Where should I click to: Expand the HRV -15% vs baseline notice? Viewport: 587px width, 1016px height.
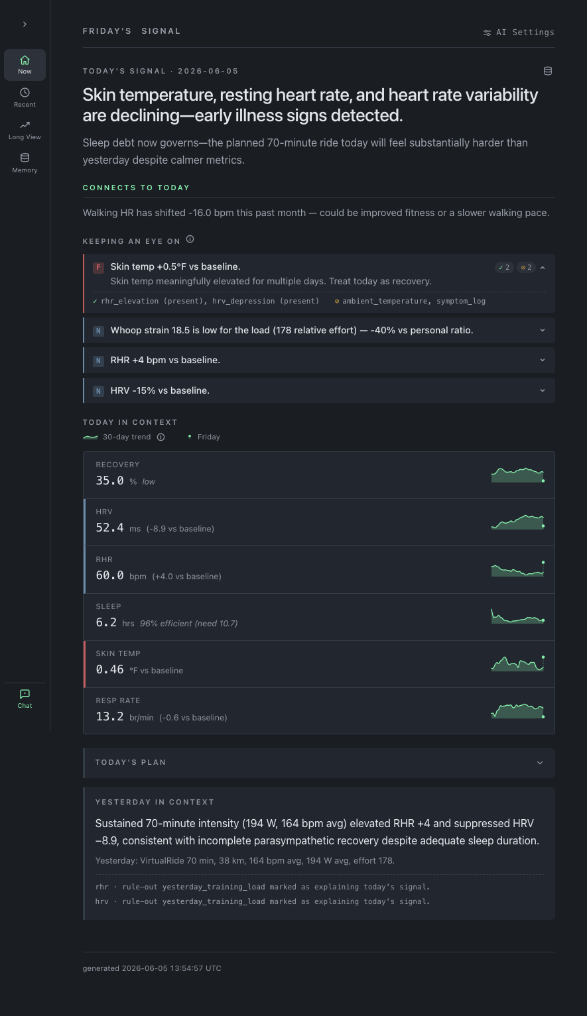coord(319,390)
